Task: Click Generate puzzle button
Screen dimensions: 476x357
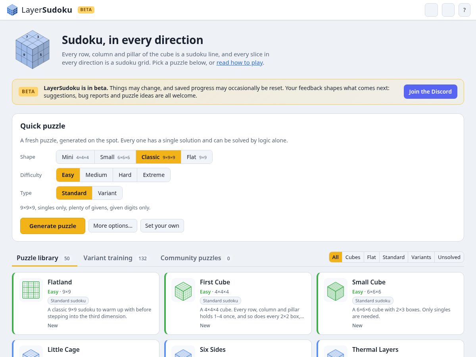Action: pos(53,226)
